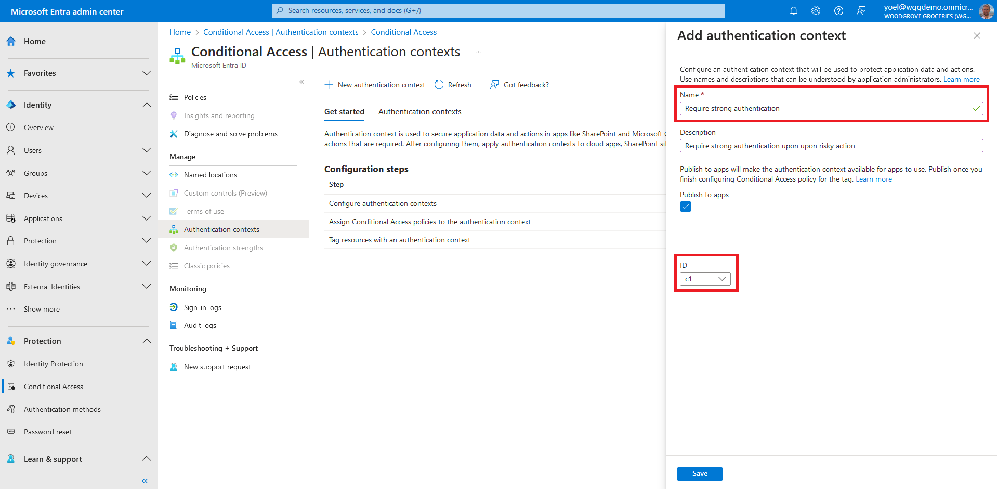Click the notifications bell icon
This screenshot has width=997, height=489.
[793, 11]
